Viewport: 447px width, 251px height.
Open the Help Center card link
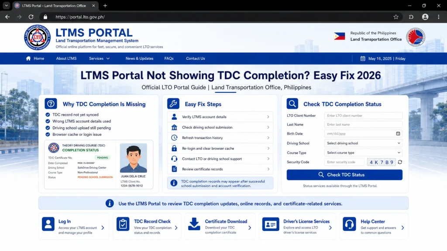point(374,226)
